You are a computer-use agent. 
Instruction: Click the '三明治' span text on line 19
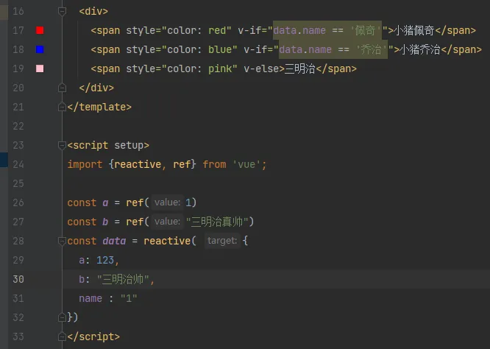(300, 68)
